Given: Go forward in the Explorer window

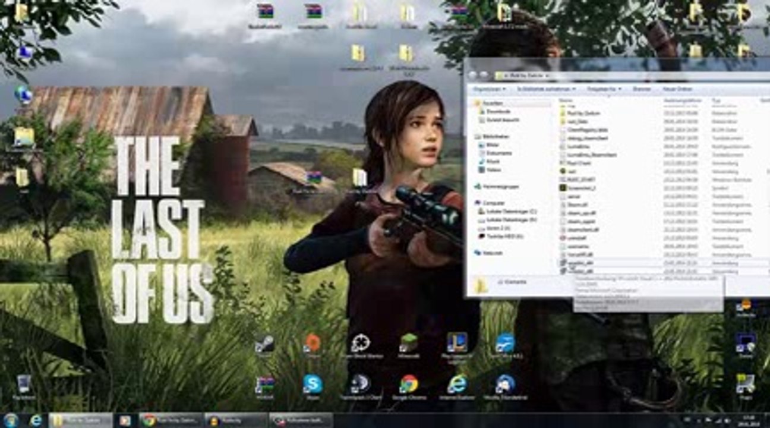Looking at the screenshot, I should point(485,75).
